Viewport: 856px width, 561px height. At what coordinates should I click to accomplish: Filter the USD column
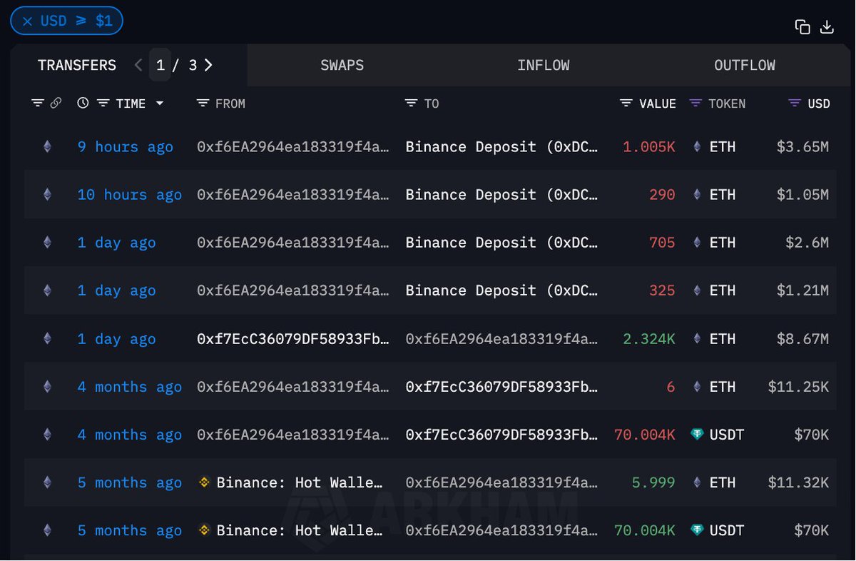coord(795,103)
